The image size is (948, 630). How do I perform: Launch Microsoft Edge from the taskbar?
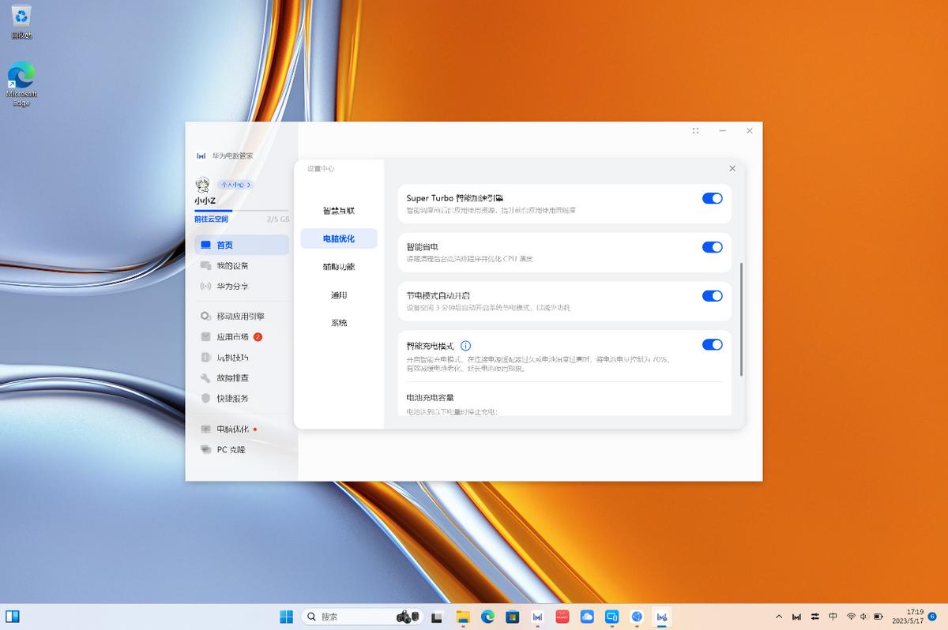click(x=487, y=617)
